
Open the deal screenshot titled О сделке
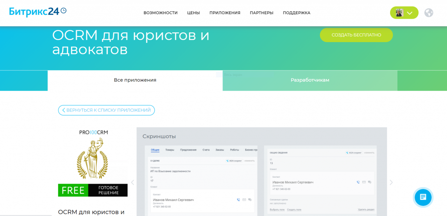coord(201,181)
